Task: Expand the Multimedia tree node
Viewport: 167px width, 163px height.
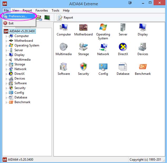Action: (x=6, y=60)
